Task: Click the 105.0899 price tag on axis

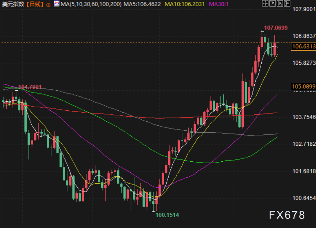Action: (x=304, y=86)
